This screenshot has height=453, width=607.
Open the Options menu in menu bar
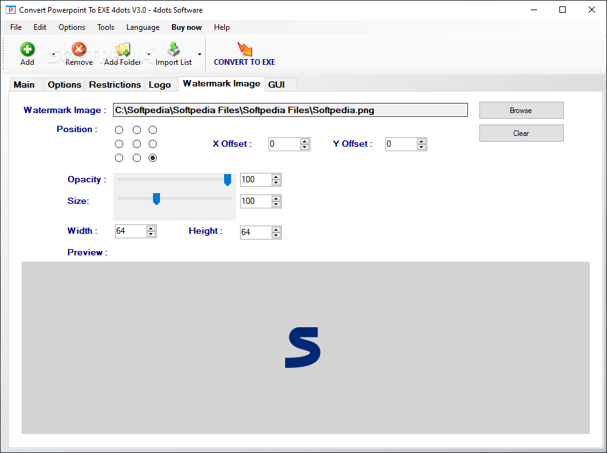(72, 27)
